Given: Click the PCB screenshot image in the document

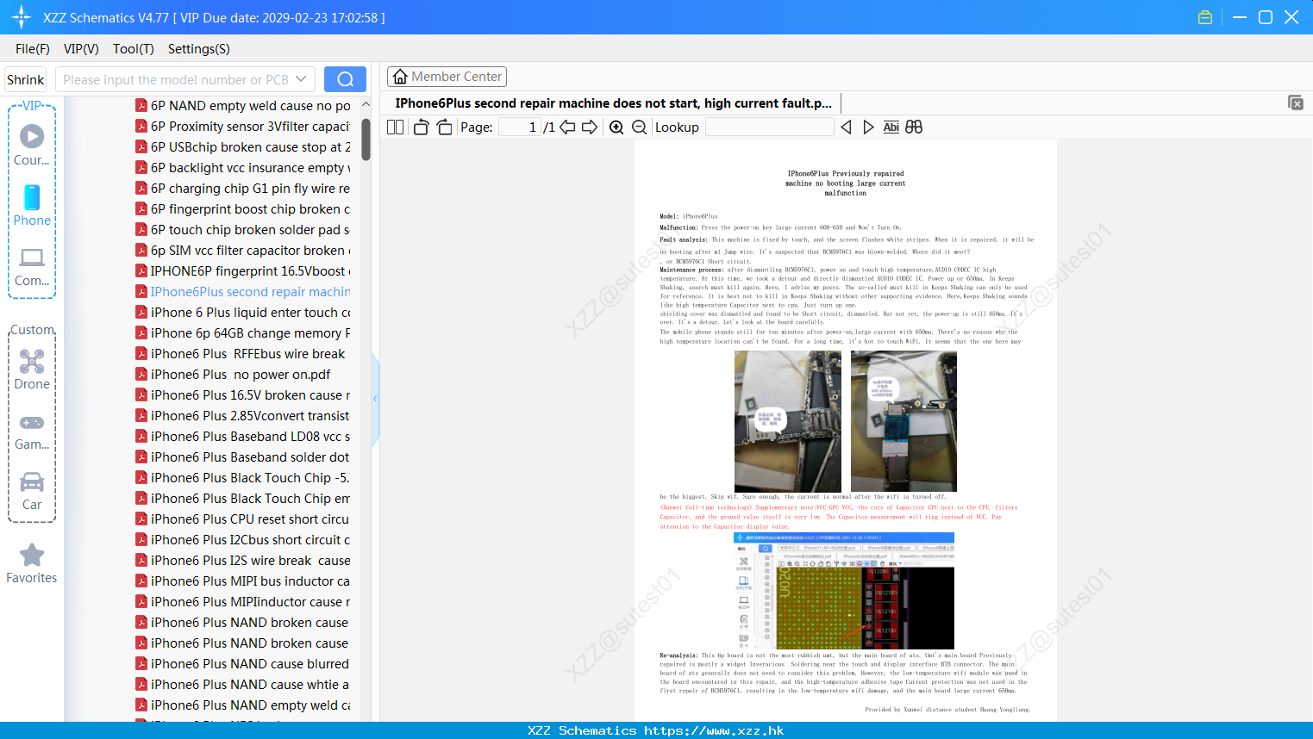Looking at the screenshot, I should click(x=844, y=591).
